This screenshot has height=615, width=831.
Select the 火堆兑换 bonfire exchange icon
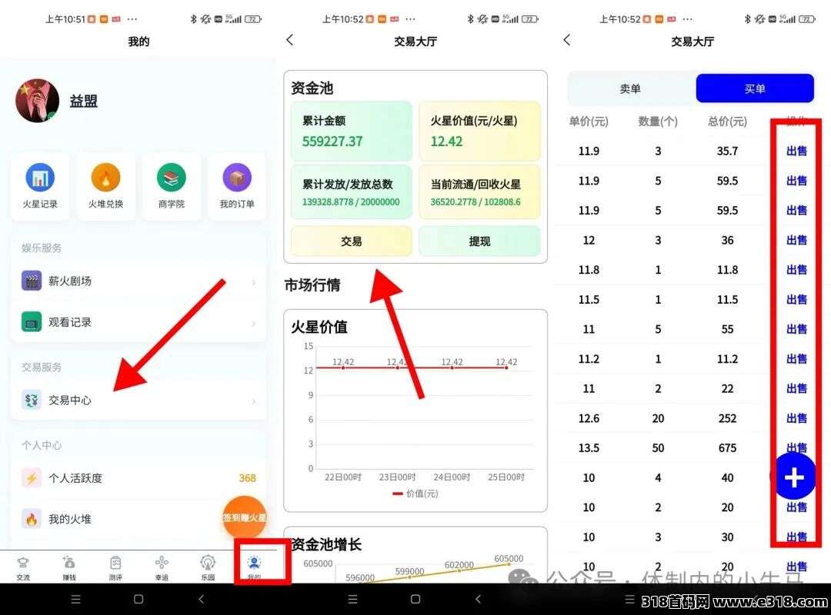(105, 178)
